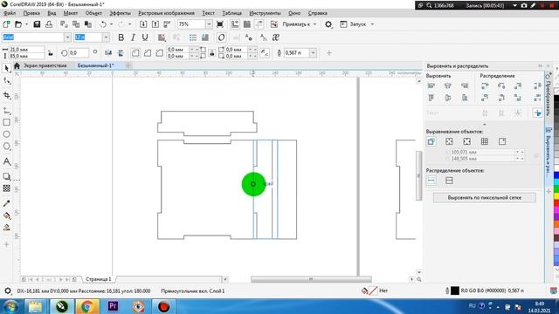The width and height of the screenshot is (559, 314).
Task: Open the zoom level dropdown
Action: coord(209,24)
